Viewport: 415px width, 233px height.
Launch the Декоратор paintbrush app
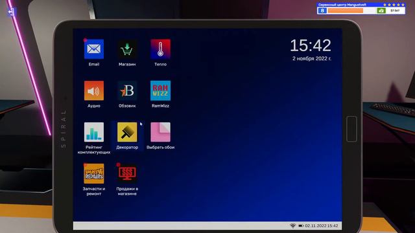127,132
